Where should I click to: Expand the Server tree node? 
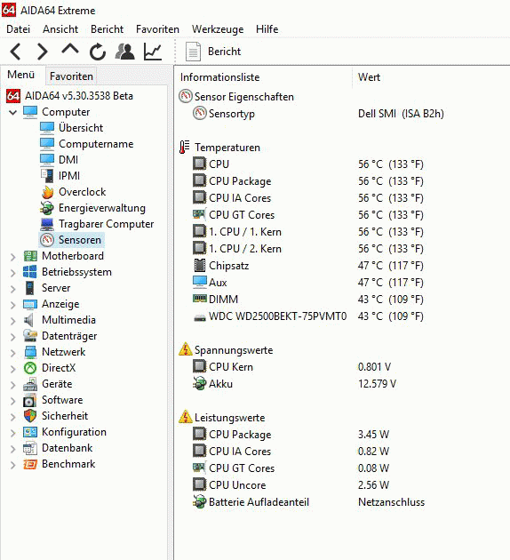pyautogui.click(x=12, y=289)
